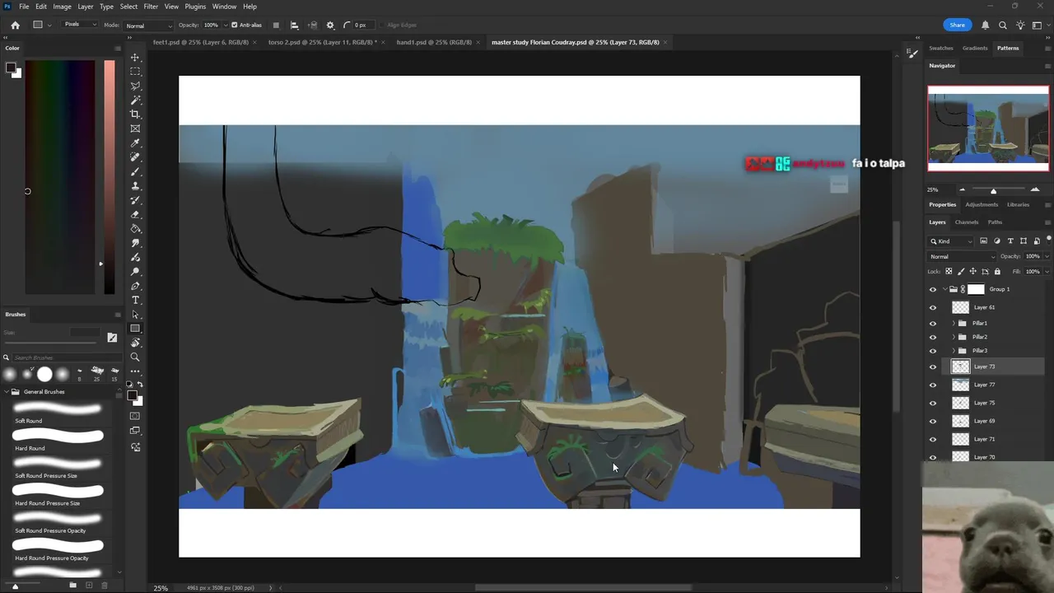
Task: Open layer blend mode Normal dropdown
Action: point(963,256)
